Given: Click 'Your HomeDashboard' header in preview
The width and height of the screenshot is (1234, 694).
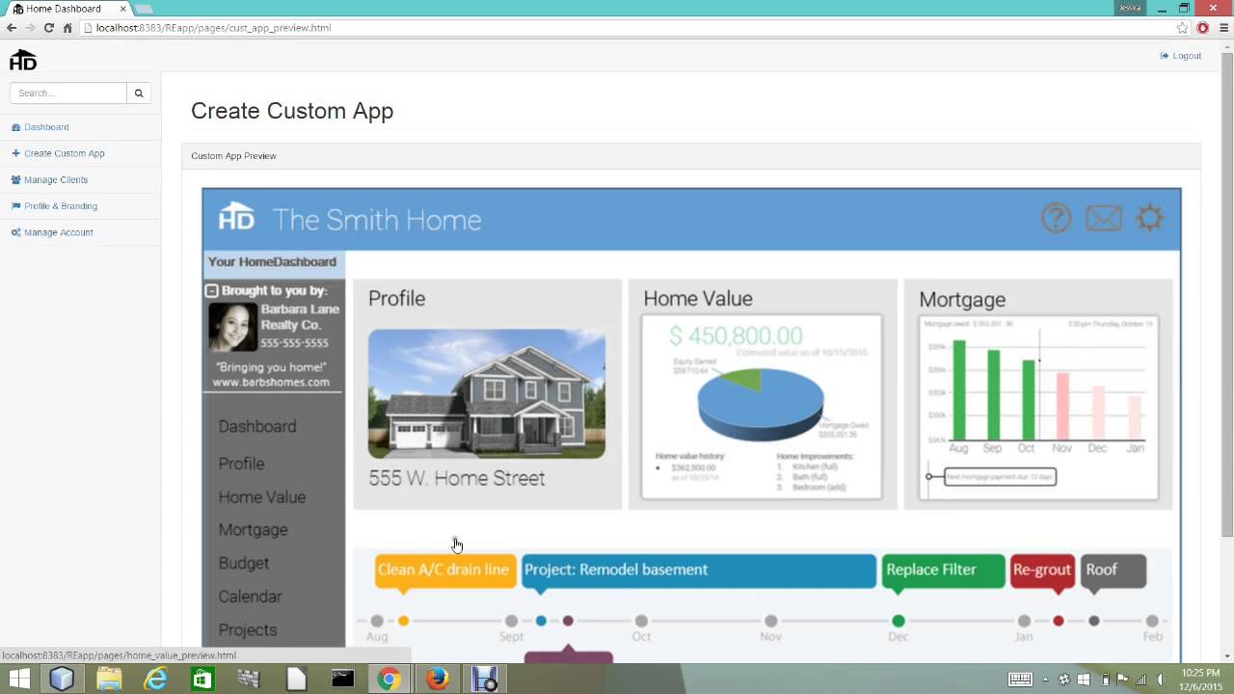Looking at the screenshot, I should tap(272, 262).
